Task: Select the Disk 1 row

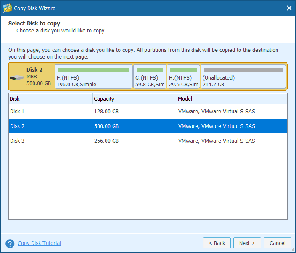Action: pyautogui.click(x=148, y=112)
